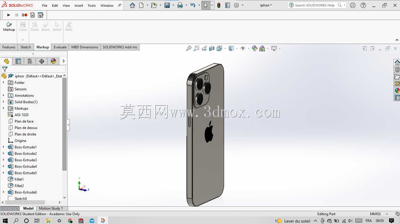Show more manager tabs with chevron
This screenshot has width=400, height=224.
(63, 61)
